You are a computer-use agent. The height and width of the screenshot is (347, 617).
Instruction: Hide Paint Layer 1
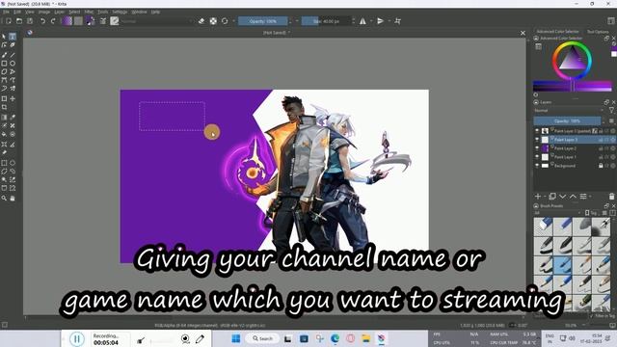pyautogui.click(x=537, y=157)
